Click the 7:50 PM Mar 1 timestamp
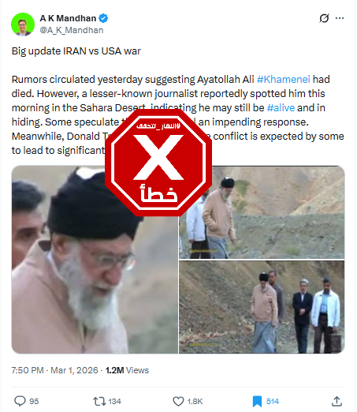 coord(54,370)
